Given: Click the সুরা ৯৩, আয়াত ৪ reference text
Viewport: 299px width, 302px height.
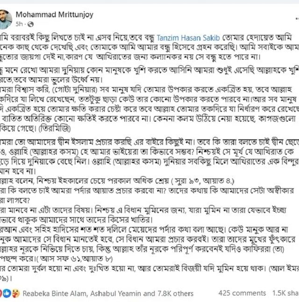Looking at the screenshot, I should click(202, 181).
